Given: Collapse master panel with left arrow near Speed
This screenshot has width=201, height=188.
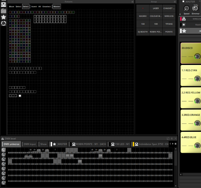Looking at the screenshot, I should (180, 14).
